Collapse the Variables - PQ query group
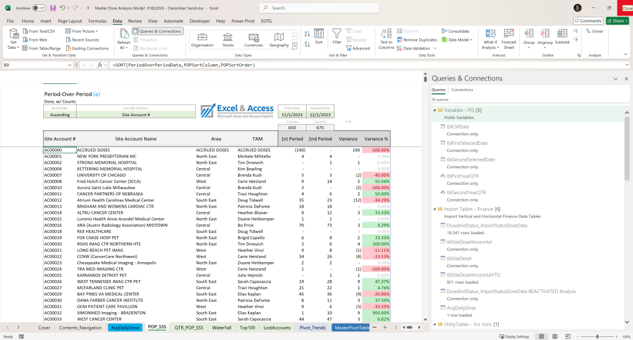 435,110
